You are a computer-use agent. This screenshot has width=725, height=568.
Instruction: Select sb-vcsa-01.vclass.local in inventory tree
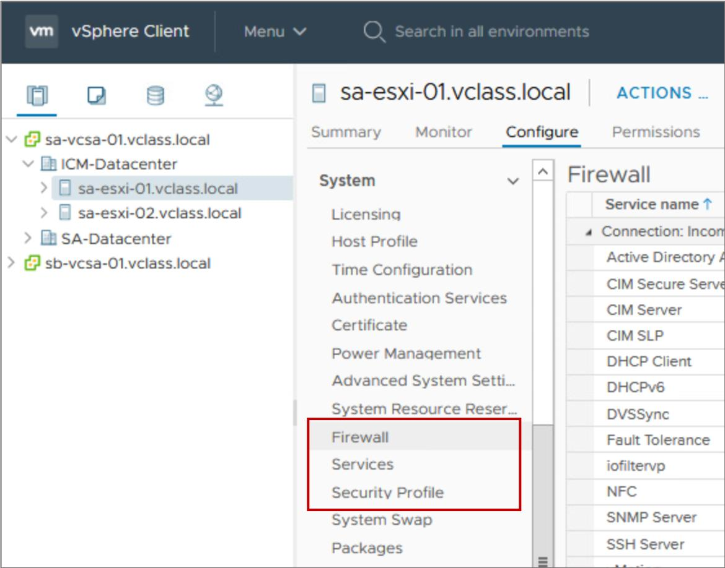(x=128, y=263)
